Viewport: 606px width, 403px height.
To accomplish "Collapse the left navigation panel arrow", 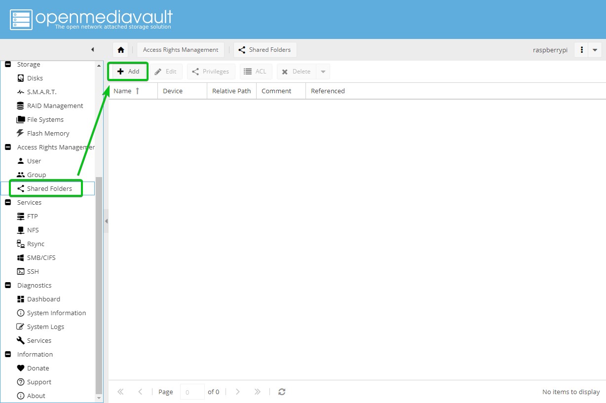I will pyautogui.click(x=92, y=50).
